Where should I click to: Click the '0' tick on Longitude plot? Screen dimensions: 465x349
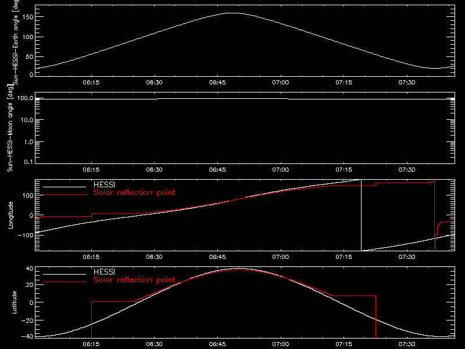(31, 215)
